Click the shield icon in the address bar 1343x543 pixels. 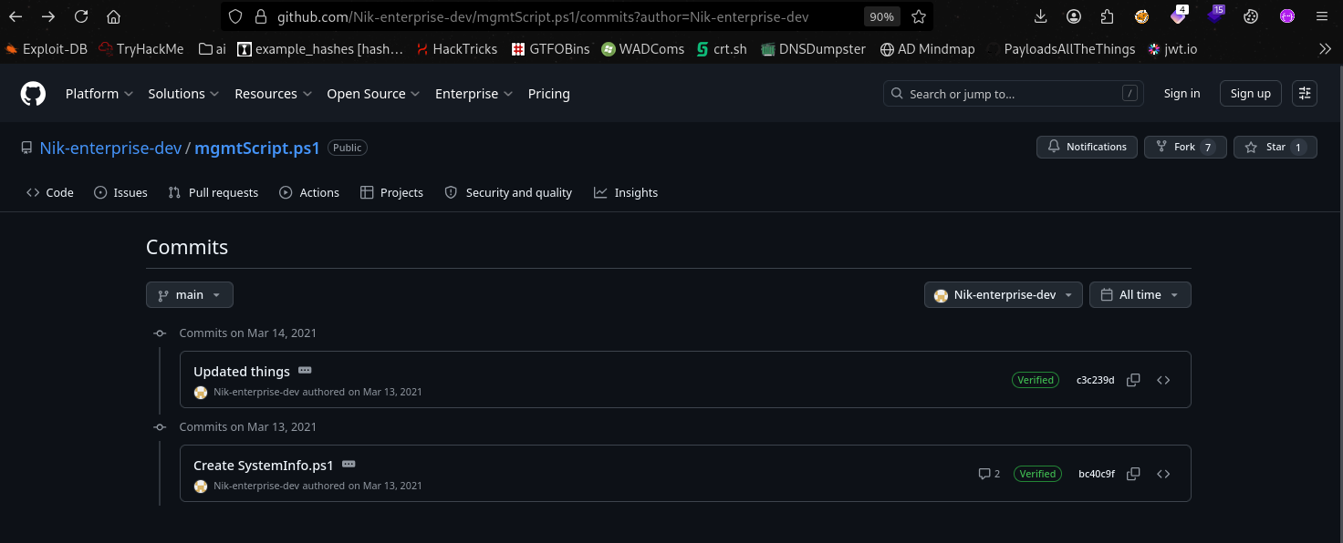click(235, 16)
